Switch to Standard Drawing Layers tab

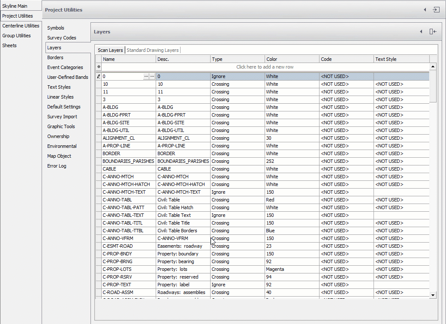coord(153,50)
